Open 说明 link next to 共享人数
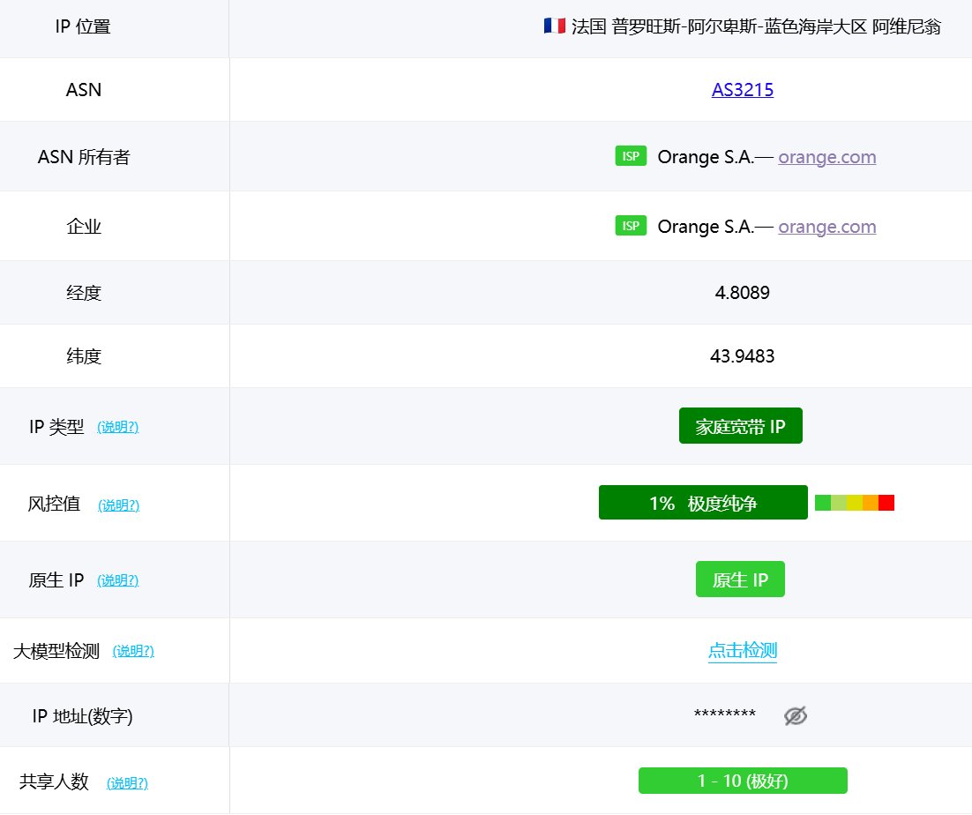 127,782
